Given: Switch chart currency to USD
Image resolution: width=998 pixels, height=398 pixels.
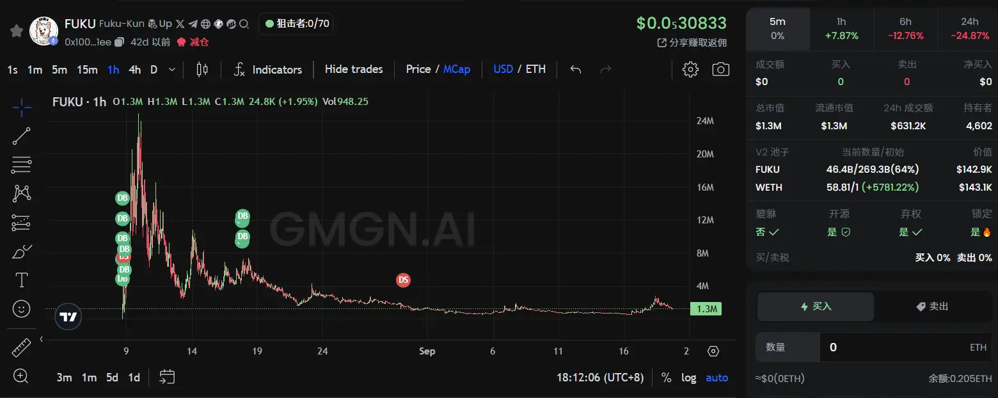Looking at the screenshot, I should 503,69.
